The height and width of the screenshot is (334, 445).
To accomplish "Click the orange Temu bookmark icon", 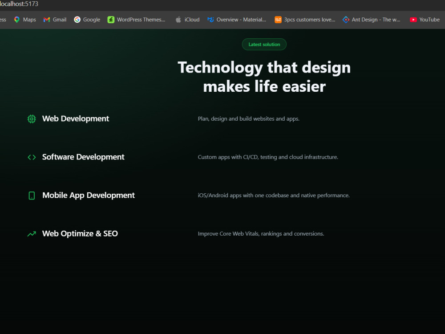I will click(x=278, y=20).
